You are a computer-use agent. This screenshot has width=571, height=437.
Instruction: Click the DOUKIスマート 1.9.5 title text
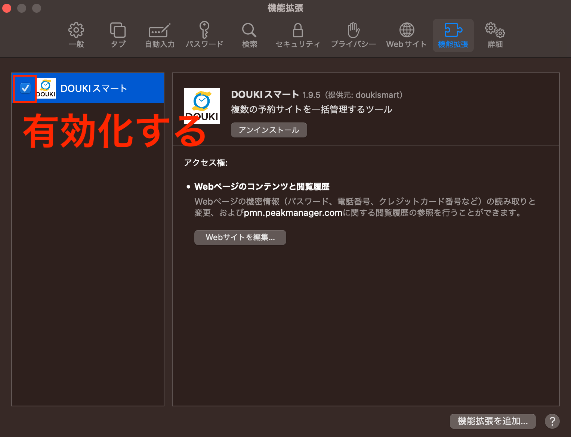pos(276,94)
